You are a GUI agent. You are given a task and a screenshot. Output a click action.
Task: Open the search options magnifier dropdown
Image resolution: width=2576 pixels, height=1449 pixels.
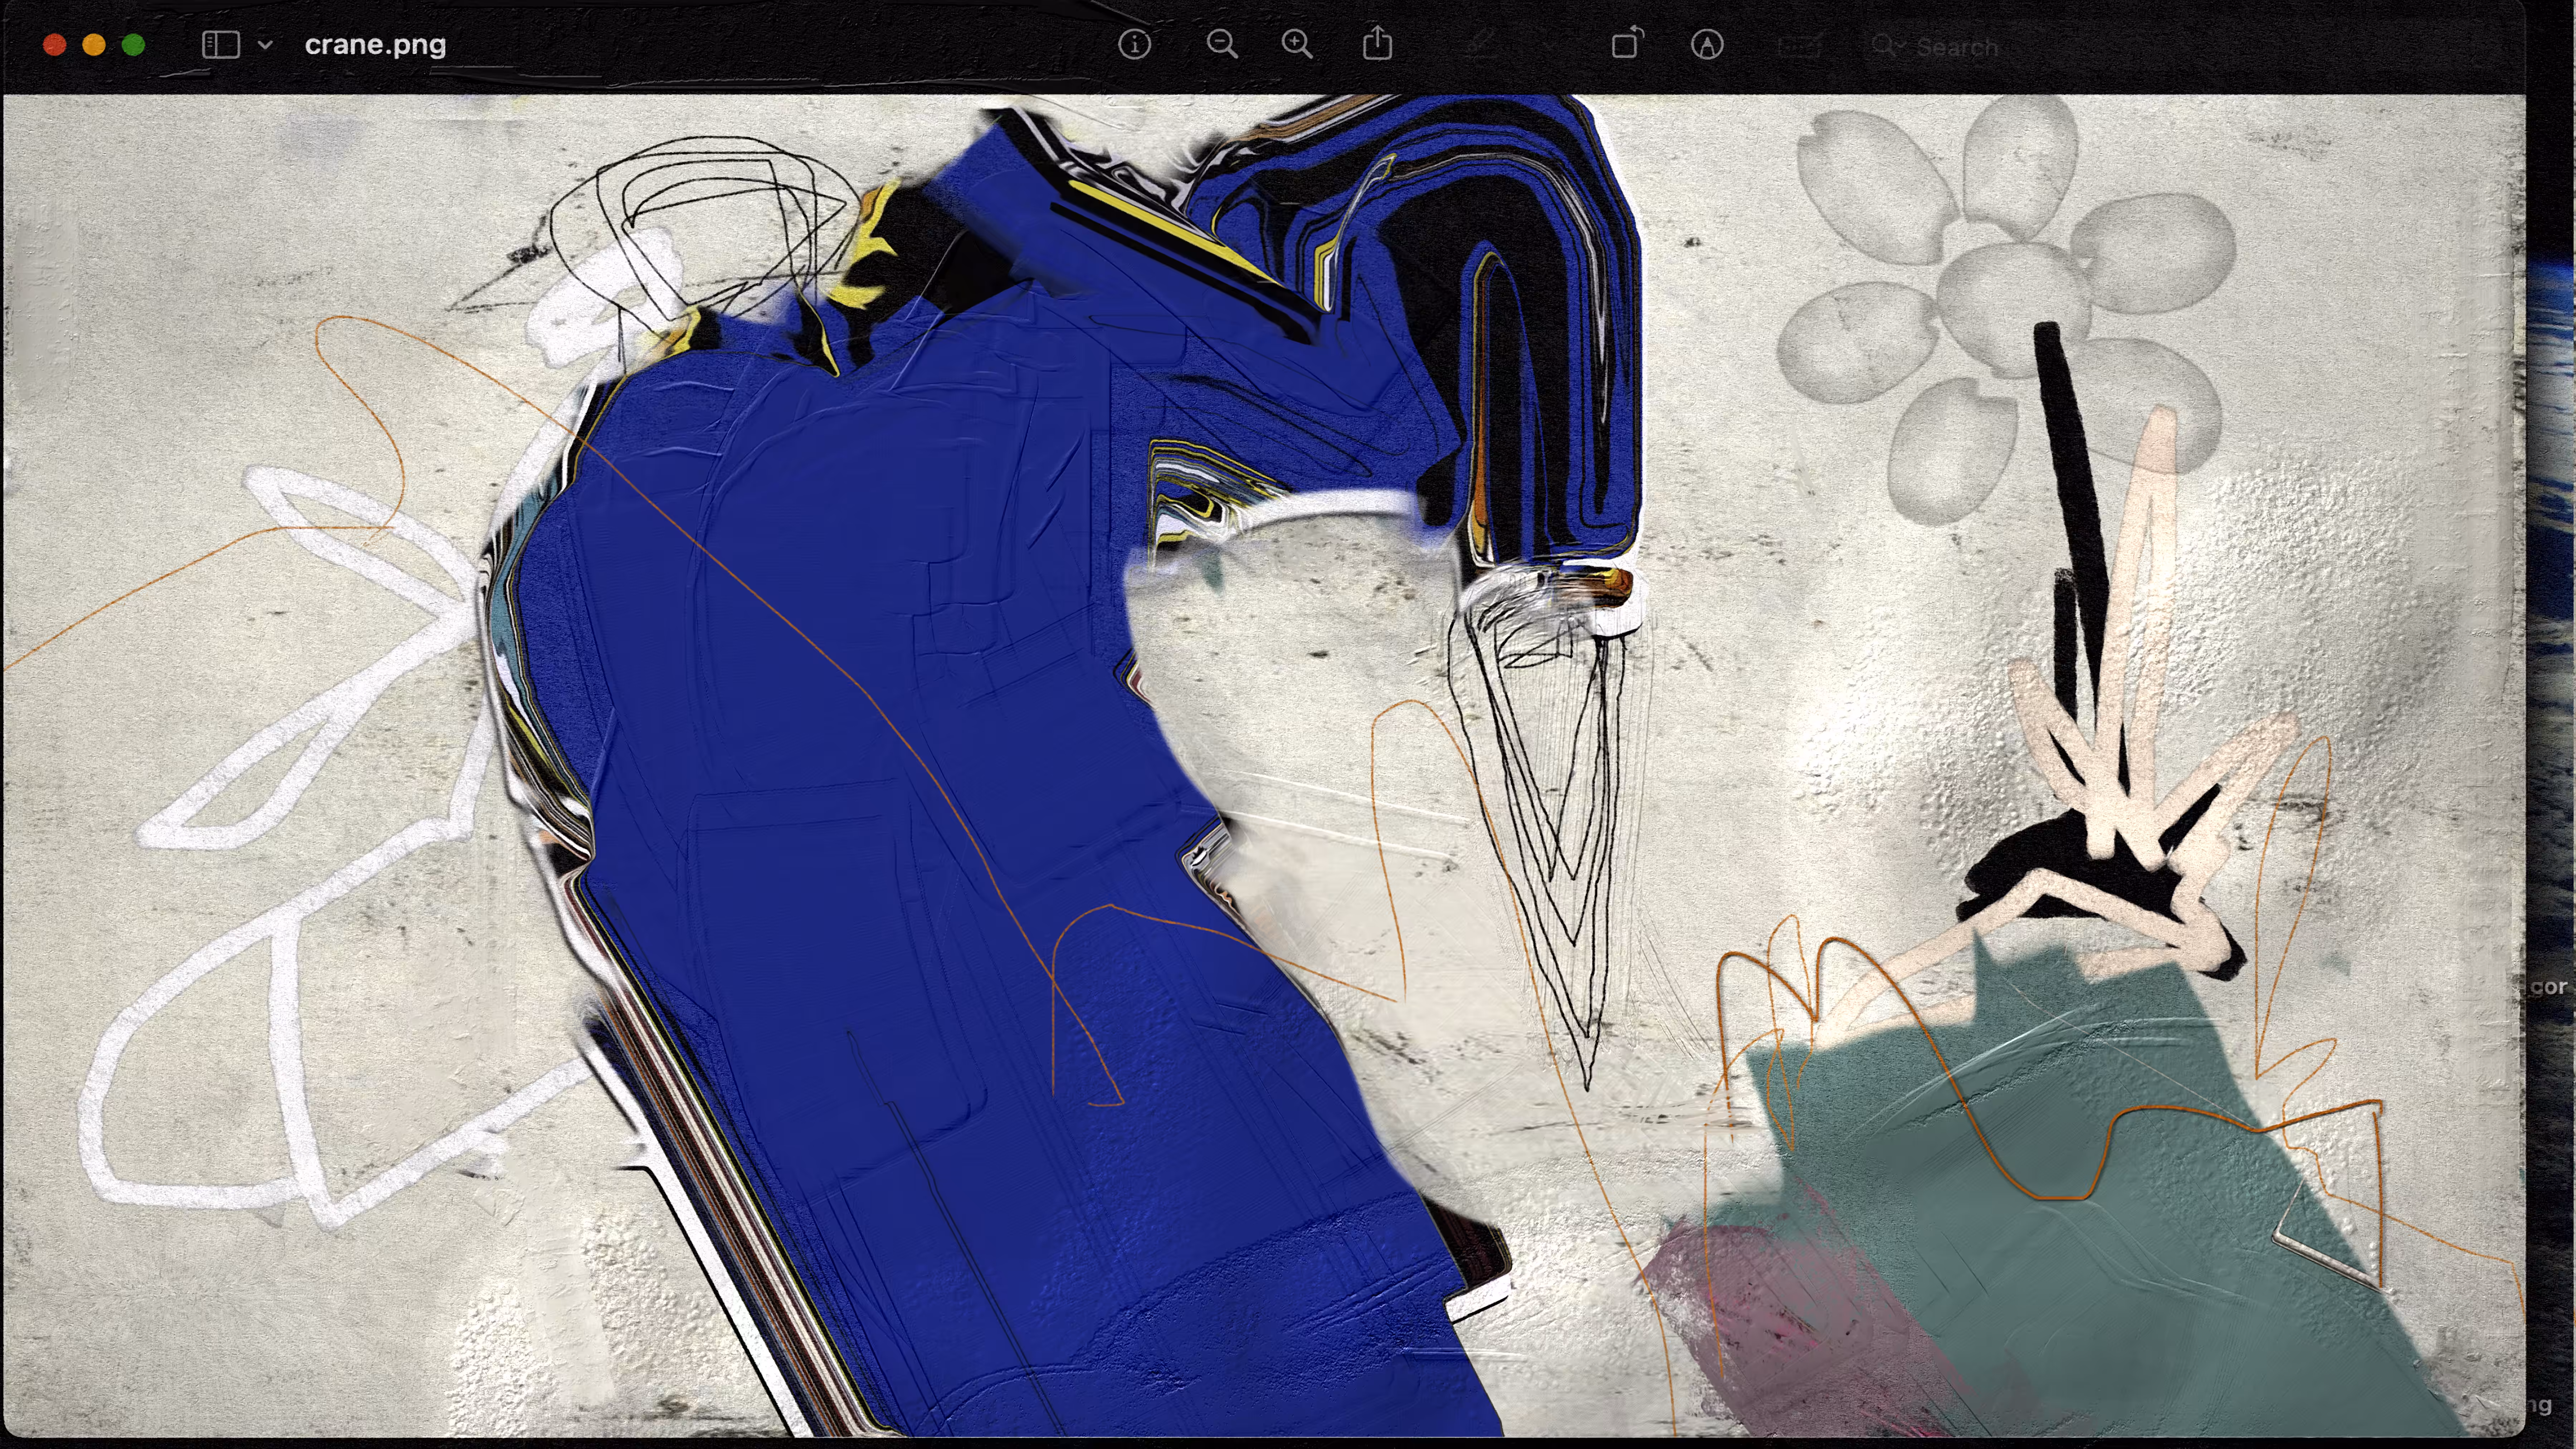click(x=1888, y=46)
